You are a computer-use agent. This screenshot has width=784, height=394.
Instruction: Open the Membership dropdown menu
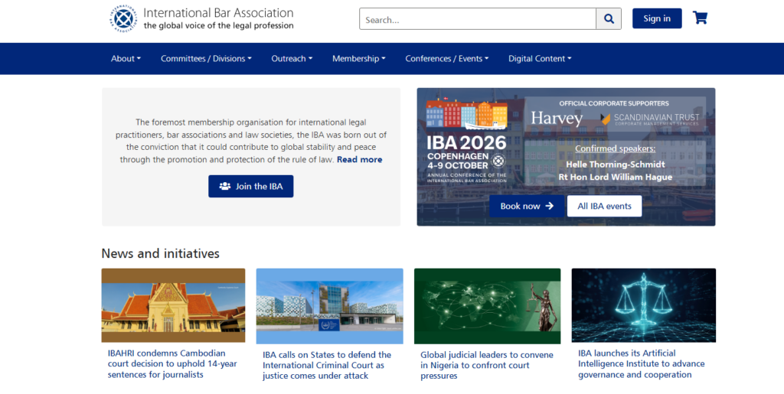tap(359, 58)
